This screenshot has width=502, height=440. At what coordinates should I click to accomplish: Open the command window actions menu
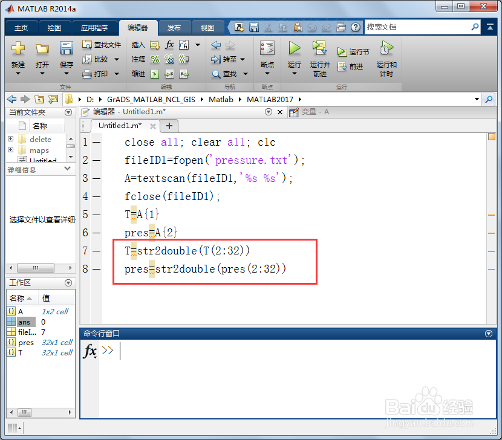pyautogui.click(x=489, y=334)
